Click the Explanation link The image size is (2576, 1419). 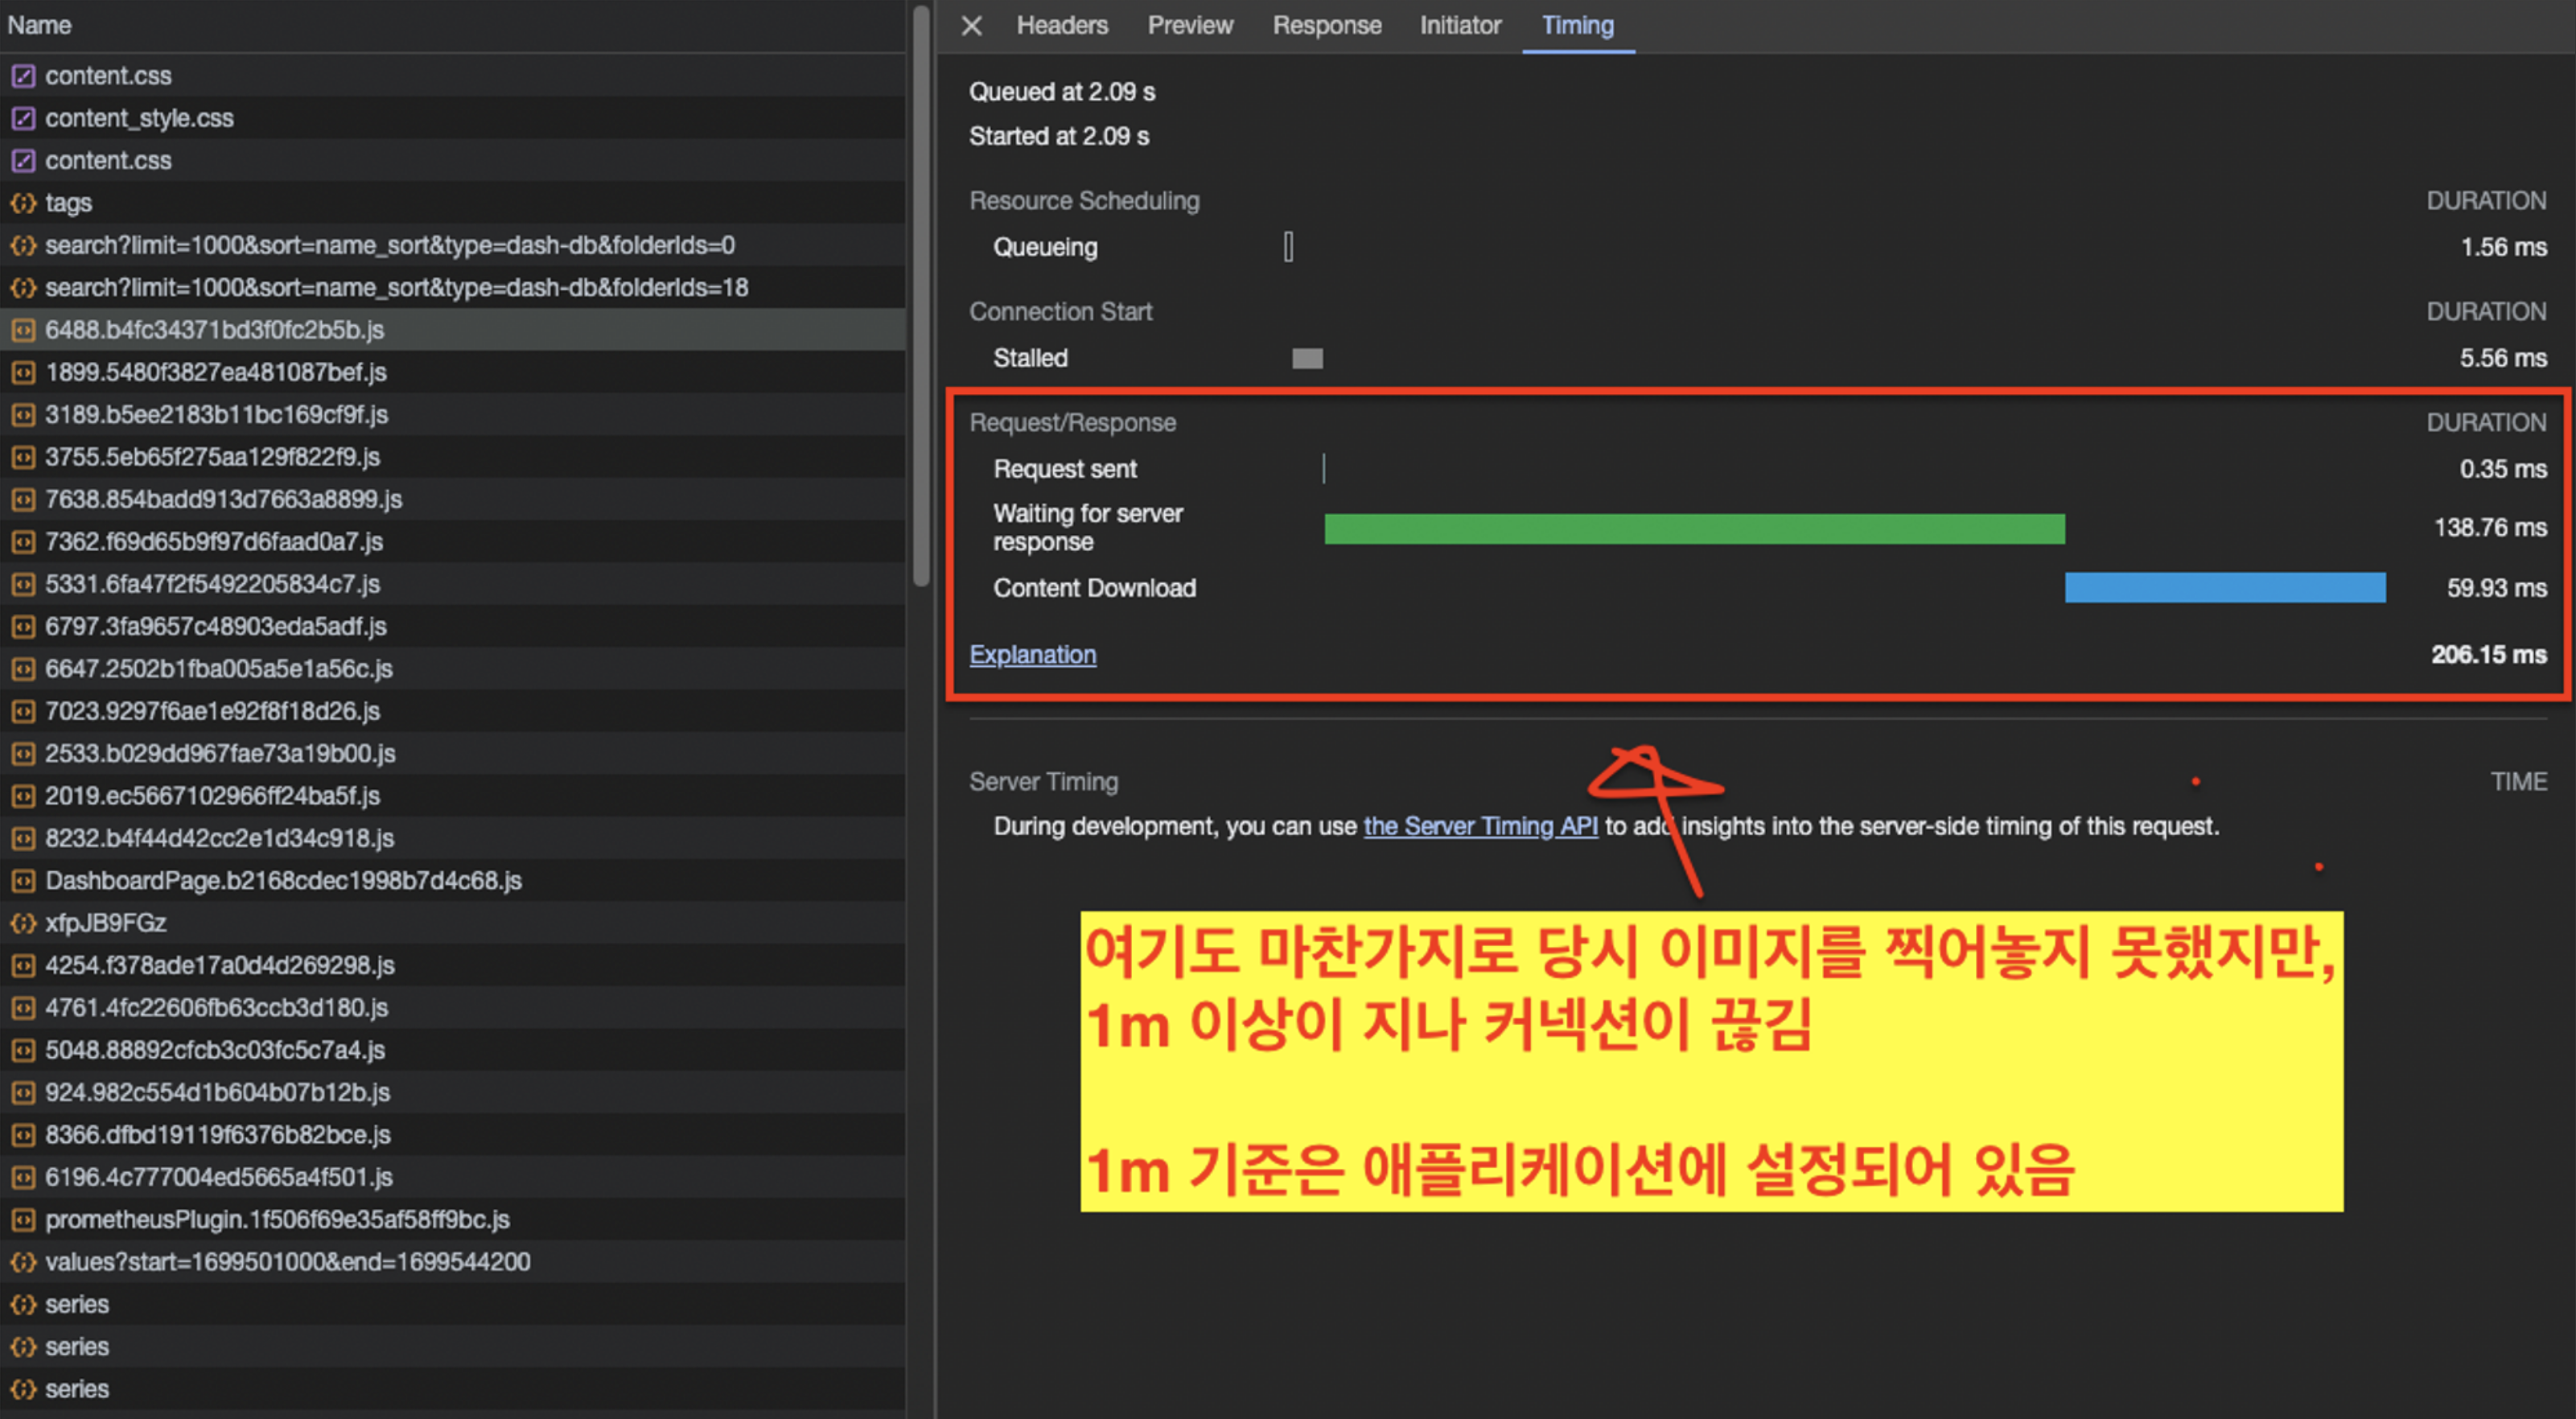(1032, 654)
